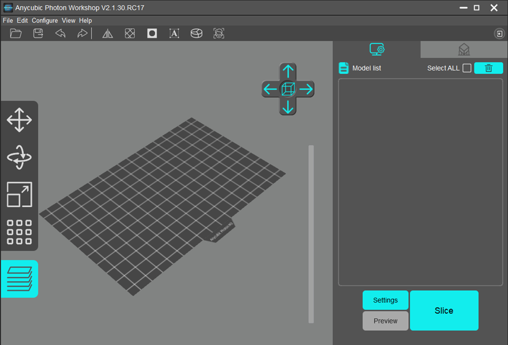Screen dimensions: 508x345
Task: Click the Model list document icon
Action: pos(344,68)
